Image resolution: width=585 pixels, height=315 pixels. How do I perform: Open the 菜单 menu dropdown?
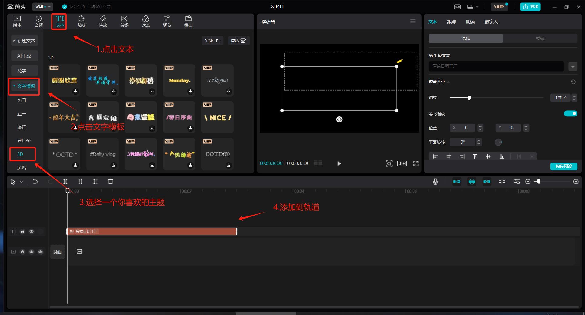pos(42,6)
